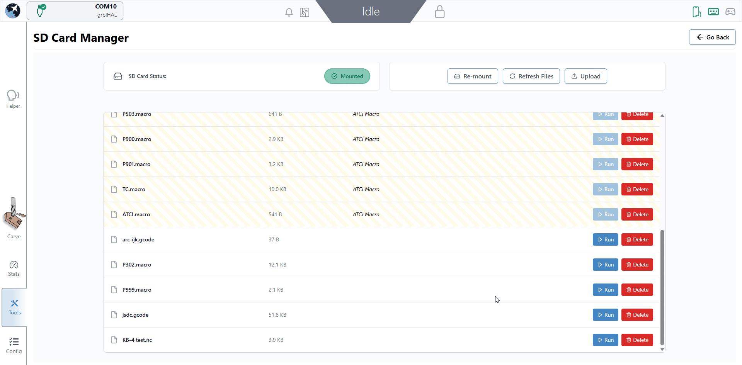Open the Helper panel
The image size is (742, 365).
[13, 99]
